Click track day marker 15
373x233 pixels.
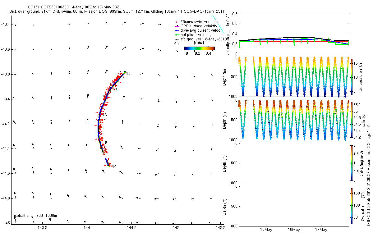pyautogui.click(x=105, y=143)
